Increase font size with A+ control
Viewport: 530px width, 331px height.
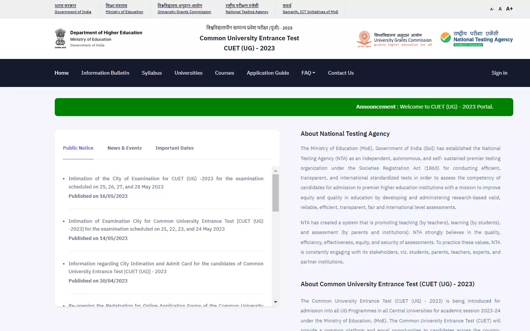pyautogui.click(x=509, y=9)
